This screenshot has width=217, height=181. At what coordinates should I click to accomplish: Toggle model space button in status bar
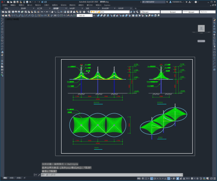pos(139,179)
